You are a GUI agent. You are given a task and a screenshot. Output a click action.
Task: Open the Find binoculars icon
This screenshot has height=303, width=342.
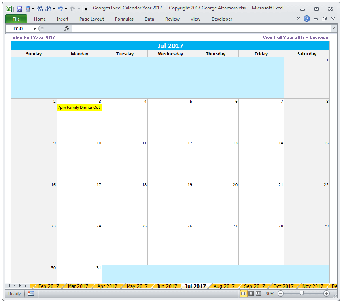tap(40, 9)
